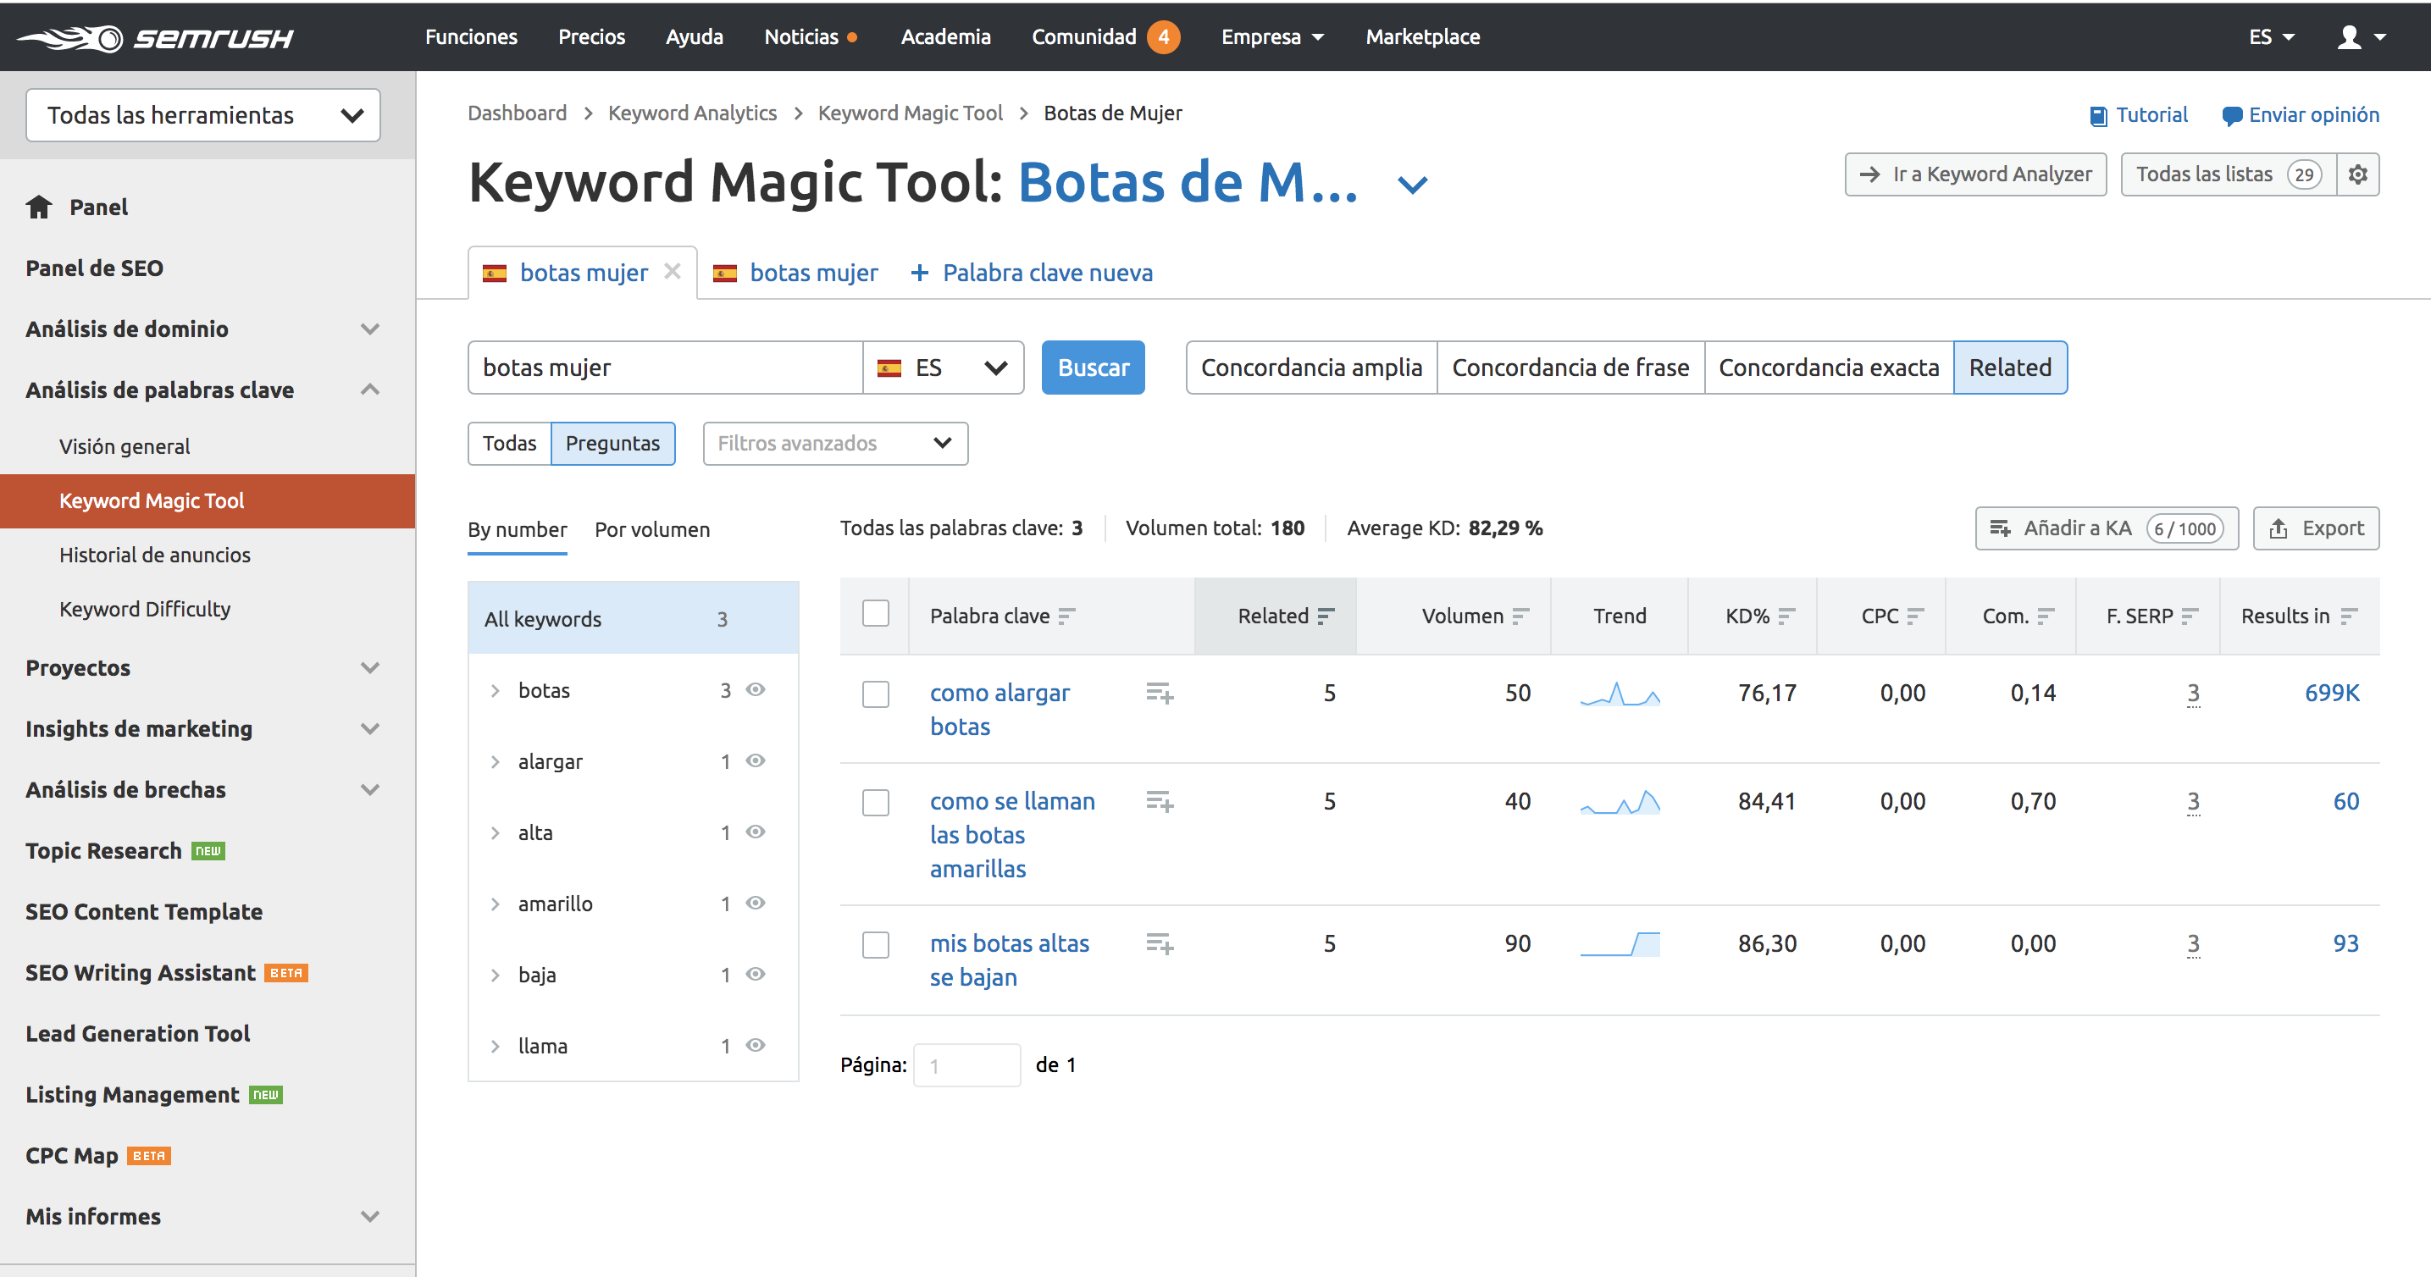Open Todas las listas 29 button
The image size is (2431, 1277).
[x=2229, y=174]
